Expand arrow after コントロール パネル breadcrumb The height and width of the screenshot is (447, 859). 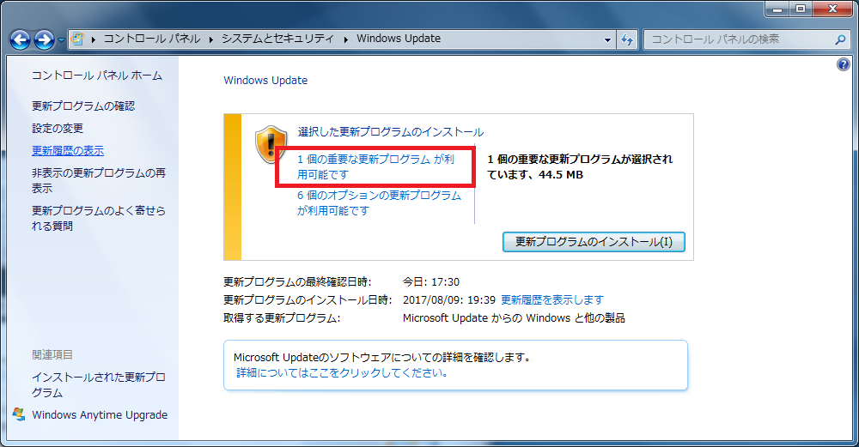[211, 39]
